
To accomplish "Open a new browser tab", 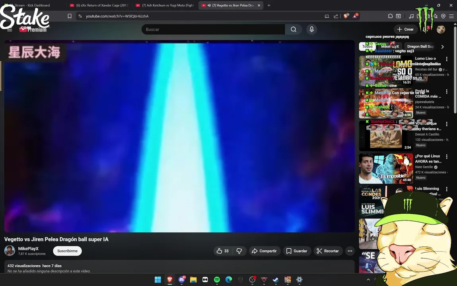I will 269,5.
